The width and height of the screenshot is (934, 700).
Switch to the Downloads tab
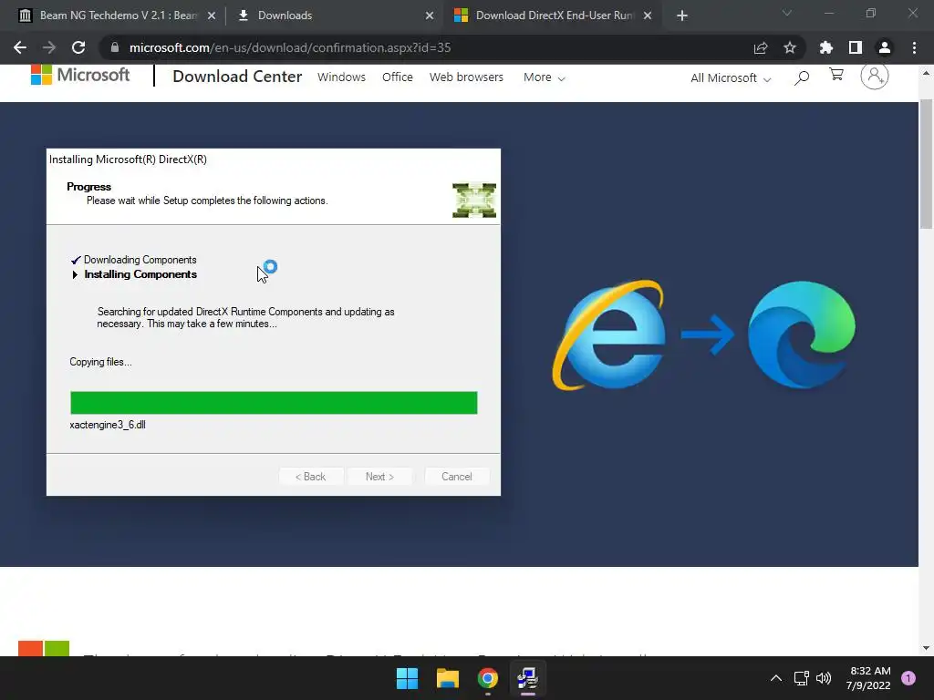coord(285,15)
